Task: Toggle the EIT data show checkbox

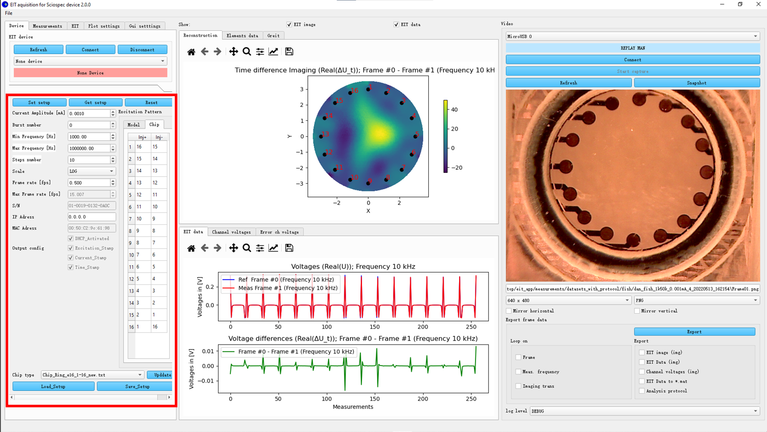Action: [x=396, y=24]
